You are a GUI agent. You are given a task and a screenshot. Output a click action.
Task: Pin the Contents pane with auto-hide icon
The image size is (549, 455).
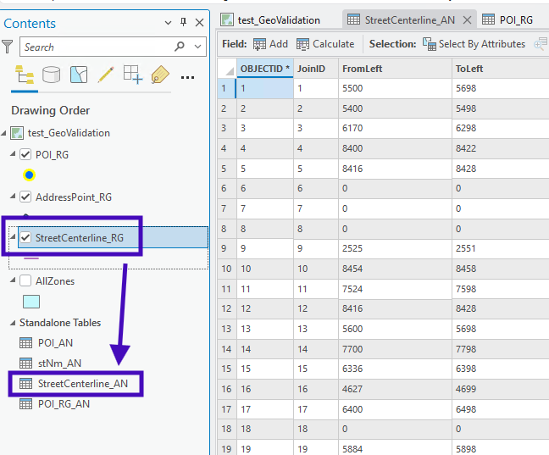point(184,23)
